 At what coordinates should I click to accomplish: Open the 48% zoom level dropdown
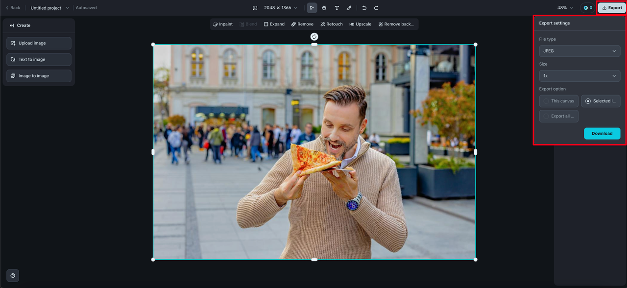565,8
